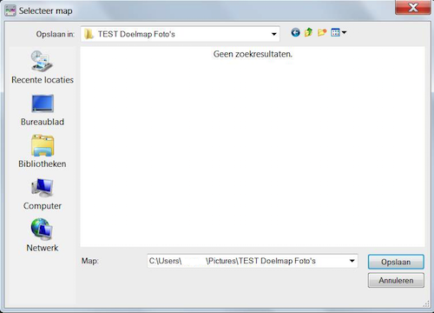Open Bibliotheken in the places bar
This screenshot has height=313, width=434.
pos(43,151)
